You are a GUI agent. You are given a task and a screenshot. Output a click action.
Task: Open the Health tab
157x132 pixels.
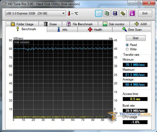(95, 30)
